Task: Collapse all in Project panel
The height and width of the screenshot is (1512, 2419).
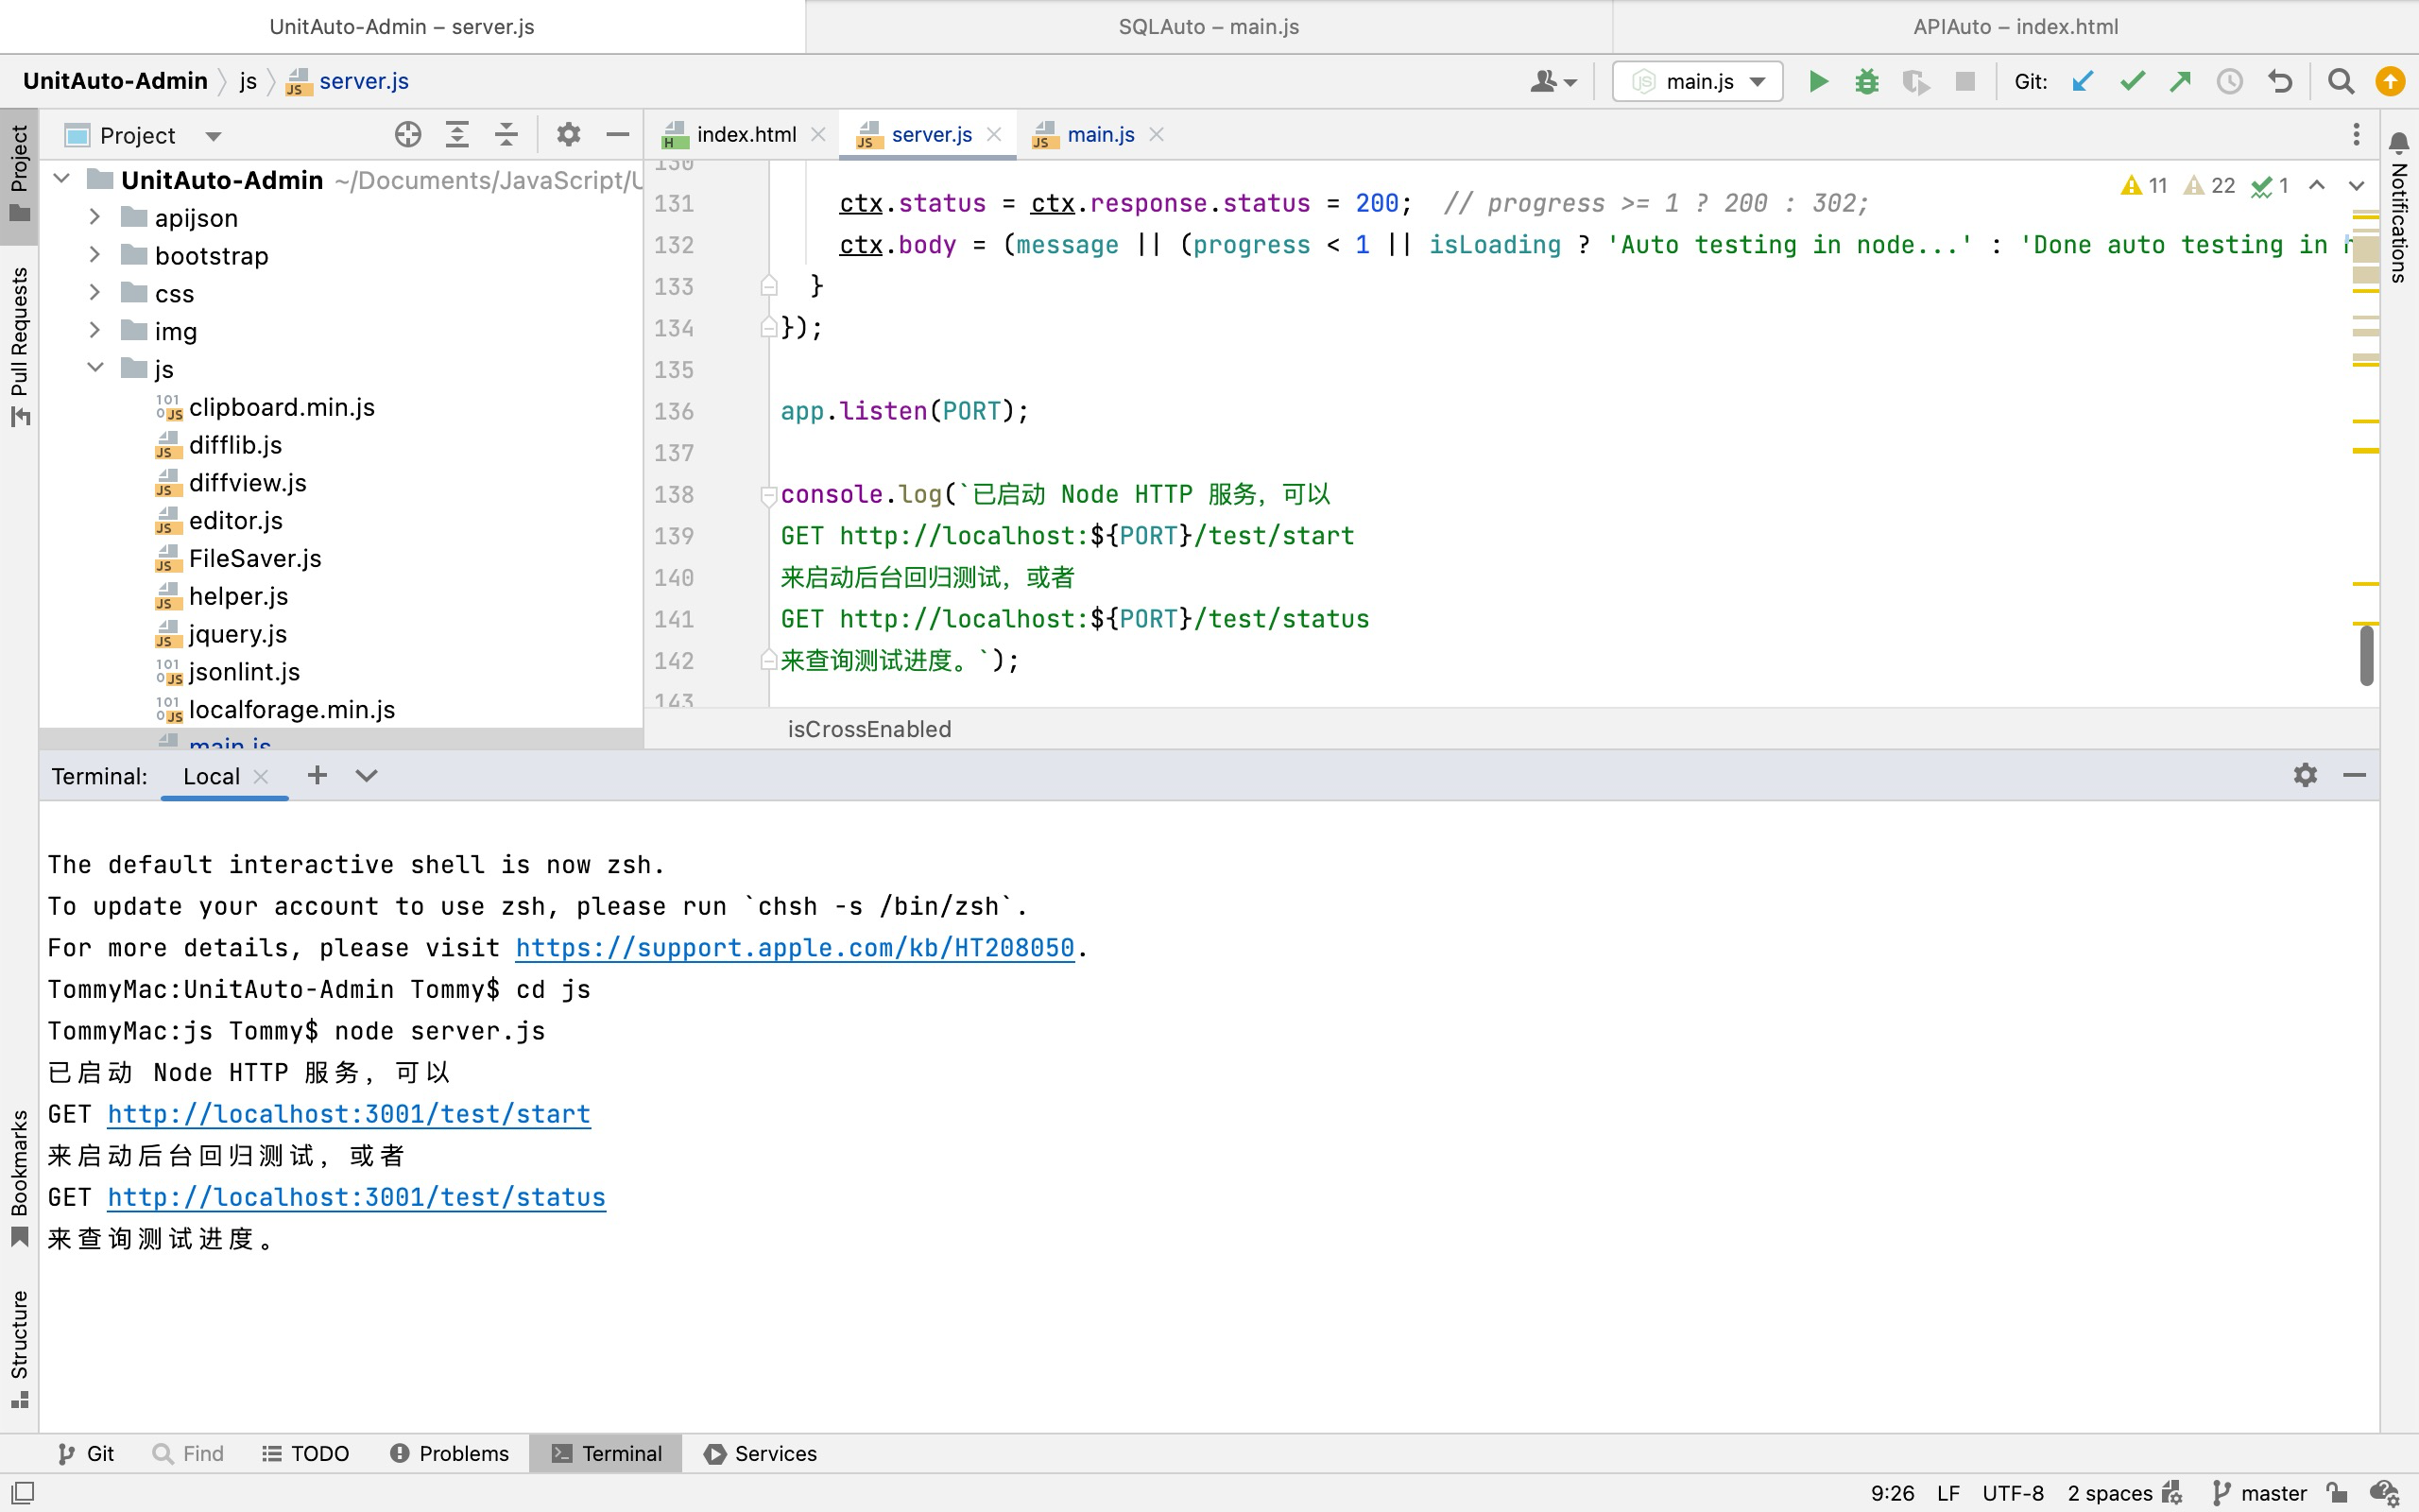Action: click(506, 134)
